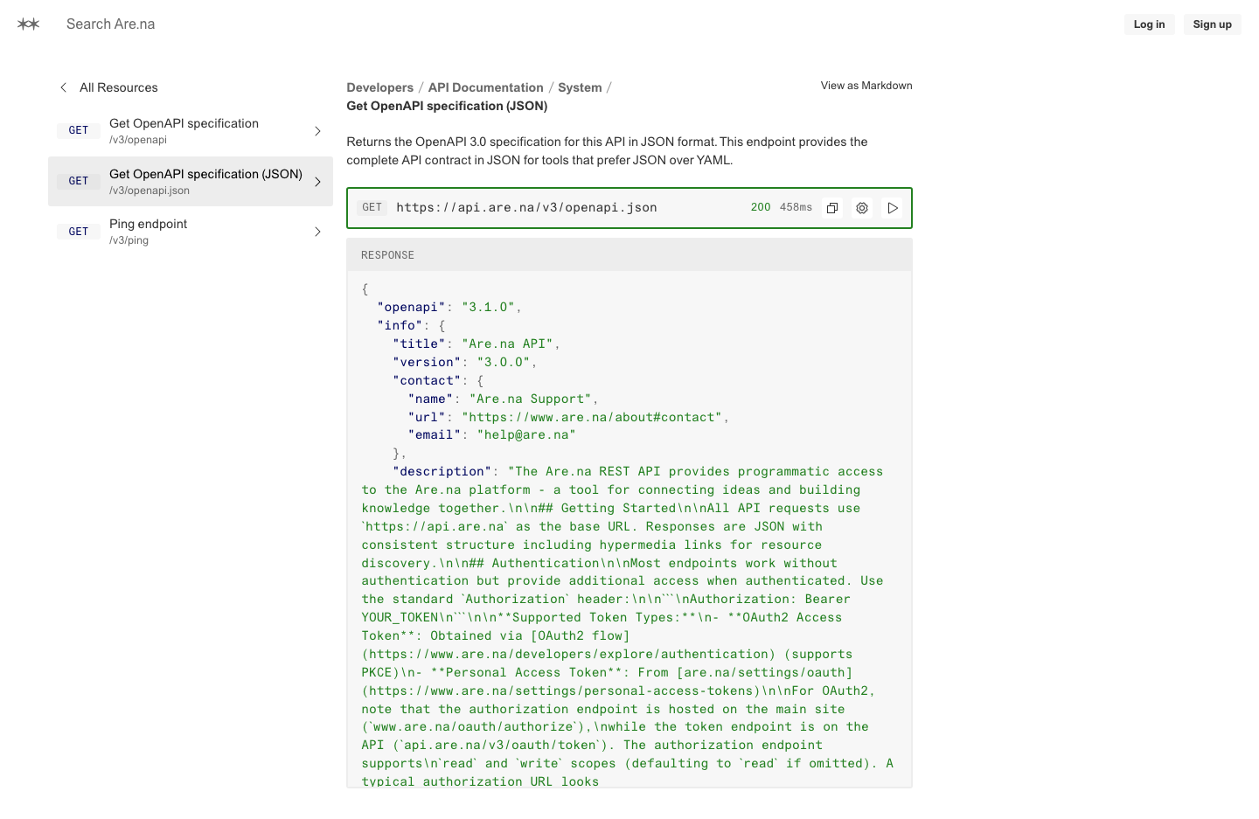Click the "3.1.0" openapi version value
The width and height of the screenshot is (1259, 819).
(488, 308)
